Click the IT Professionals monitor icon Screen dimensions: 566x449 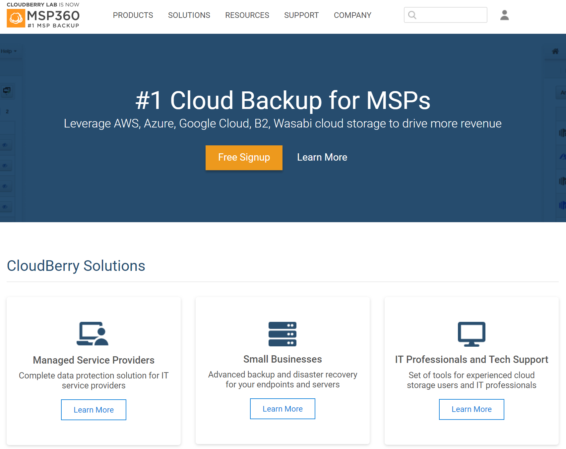[471, 334]
